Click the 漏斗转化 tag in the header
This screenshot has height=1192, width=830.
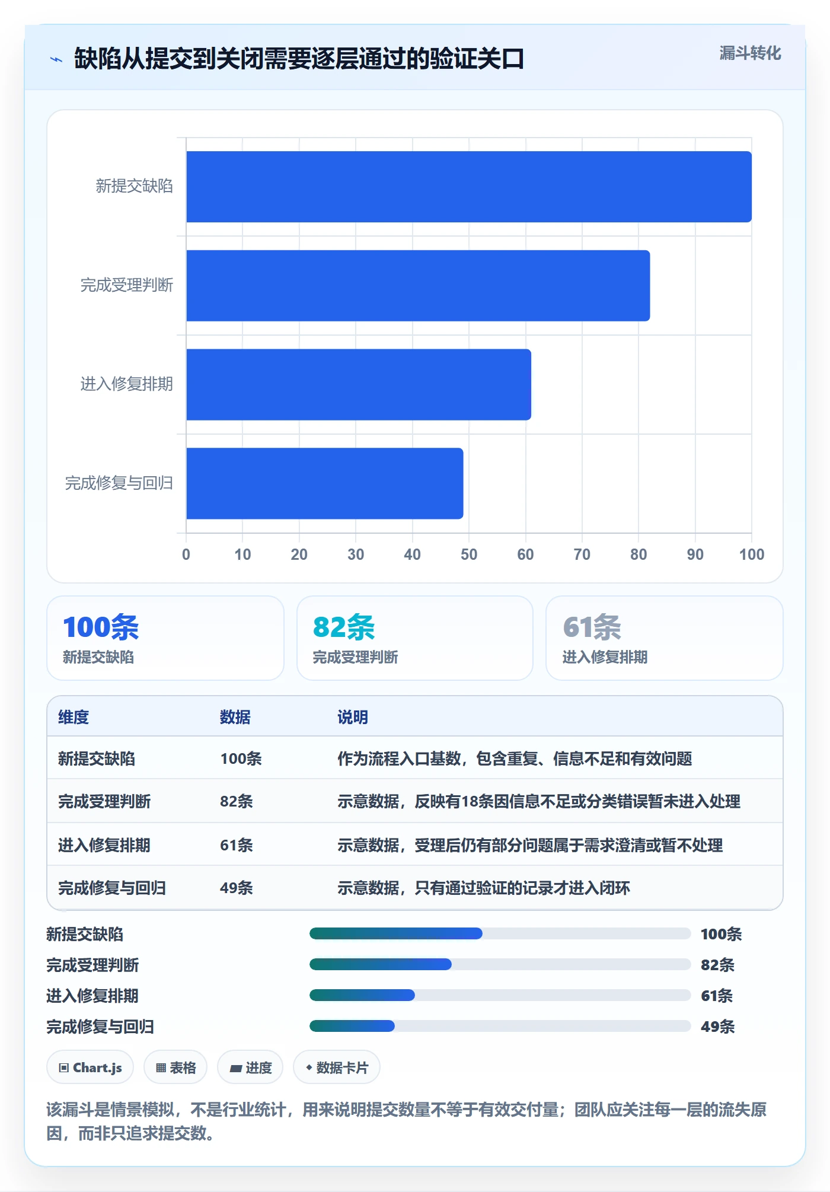click(750, 53)
